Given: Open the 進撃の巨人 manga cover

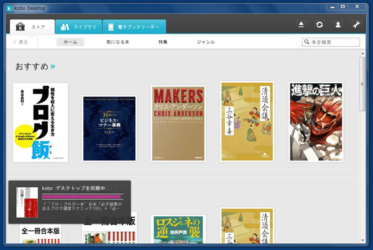Looking at the screenshot, I should 316,122.
